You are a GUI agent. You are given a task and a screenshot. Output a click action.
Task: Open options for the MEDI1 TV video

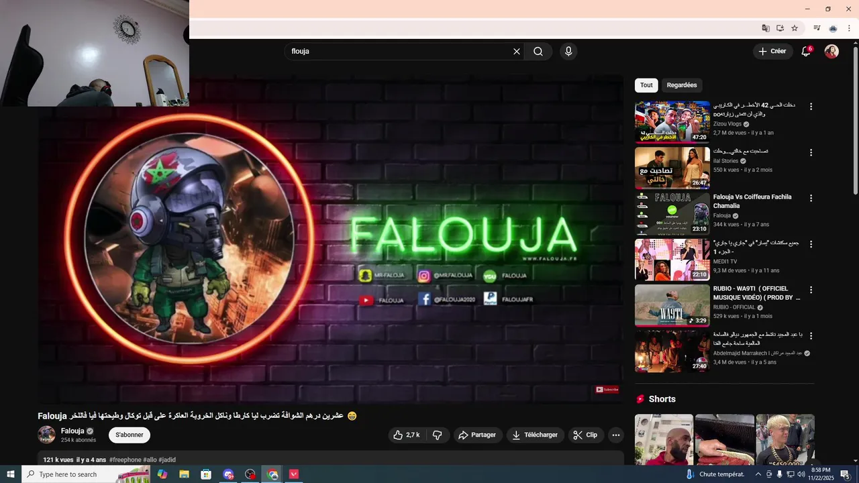coord(811,244)
